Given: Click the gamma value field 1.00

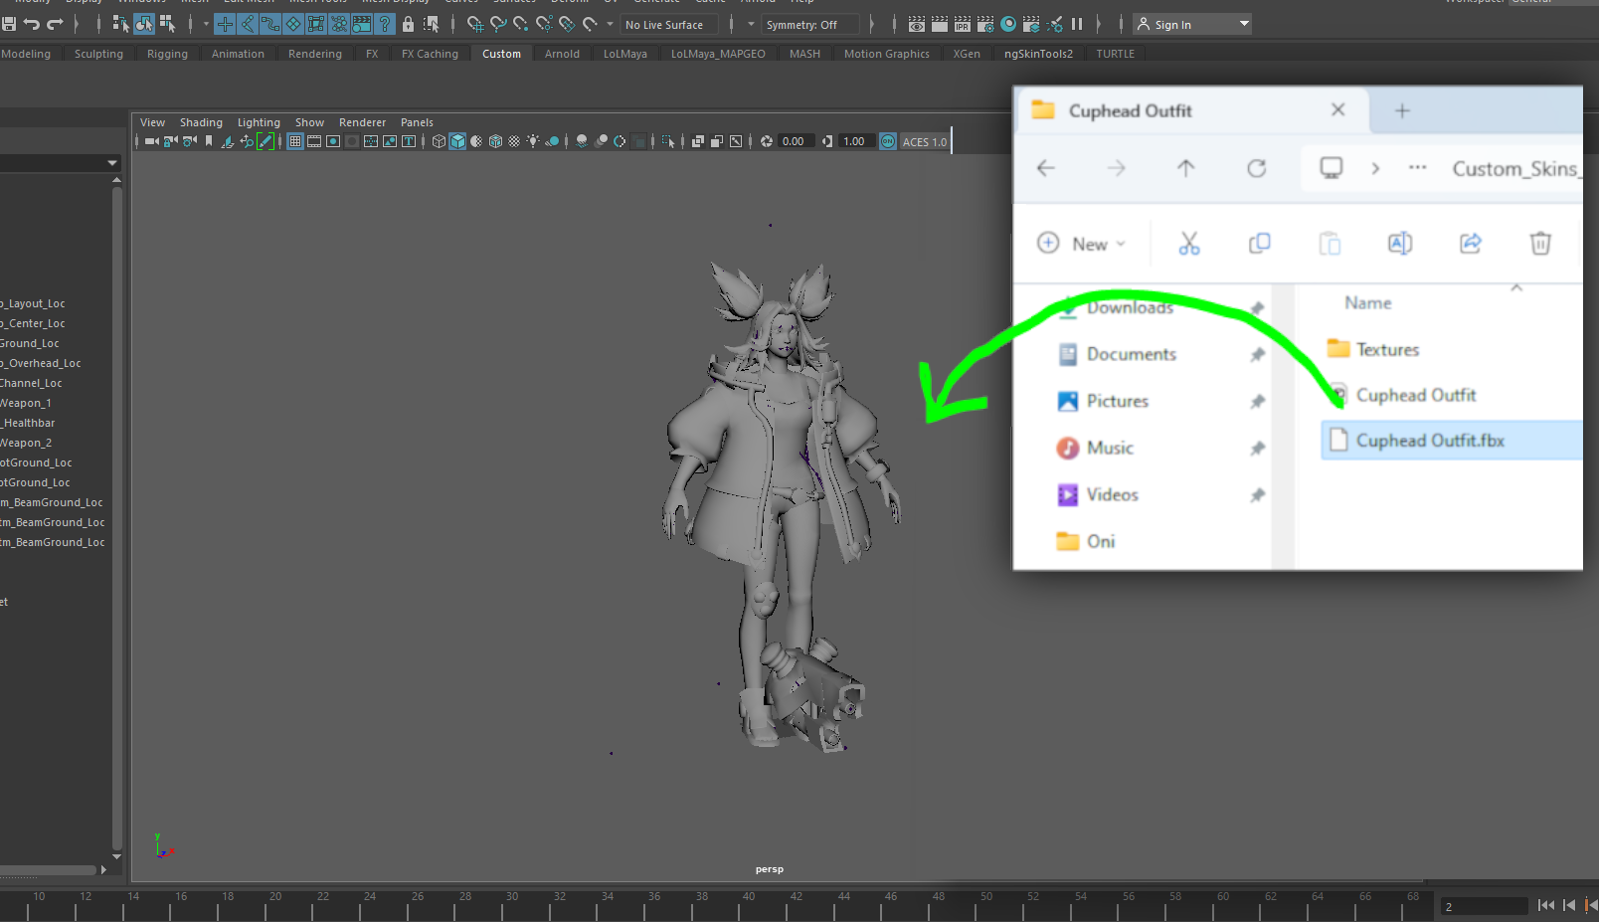Looking at the screenshot, I should pyautogui.click(x=856, y=141).
